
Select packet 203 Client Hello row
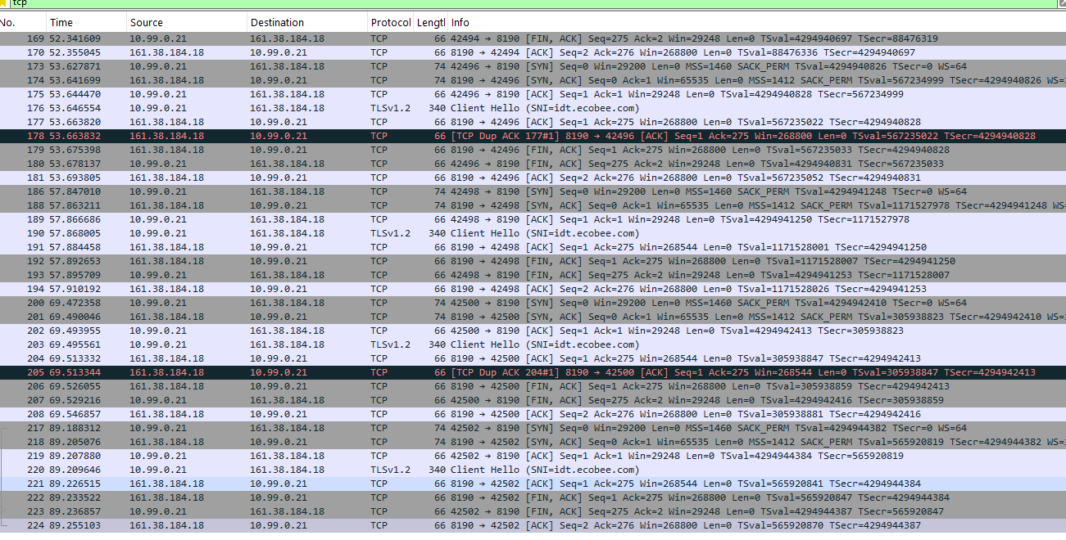533,344
